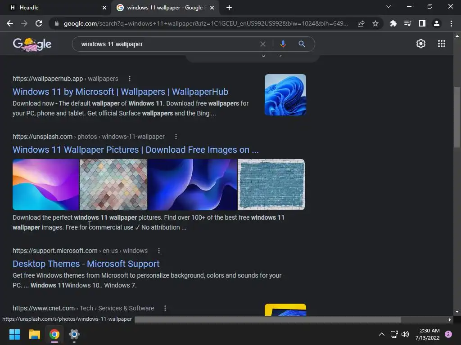Viewport: 461px width, 345px height.
Task: Click the unsplash.com URL breadcrumb
Action: pyautogui.click(x=89, y=137)
